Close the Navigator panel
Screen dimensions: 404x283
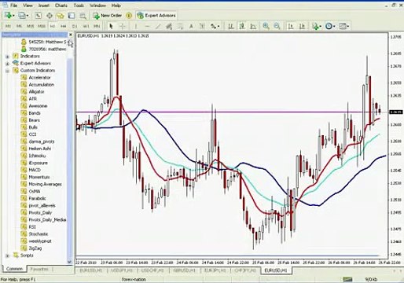coord(71,35)
